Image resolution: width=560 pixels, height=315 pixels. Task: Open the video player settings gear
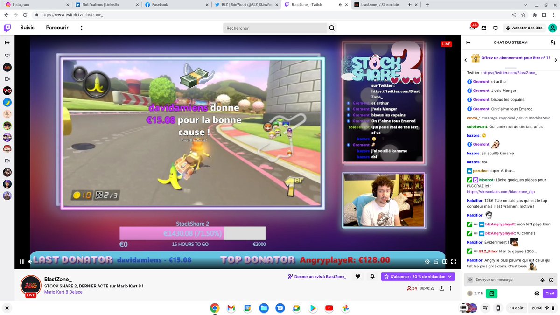tap(427, 262)
